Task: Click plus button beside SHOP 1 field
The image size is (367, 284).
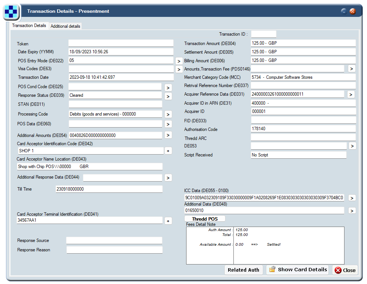Action: pos(168,151)
